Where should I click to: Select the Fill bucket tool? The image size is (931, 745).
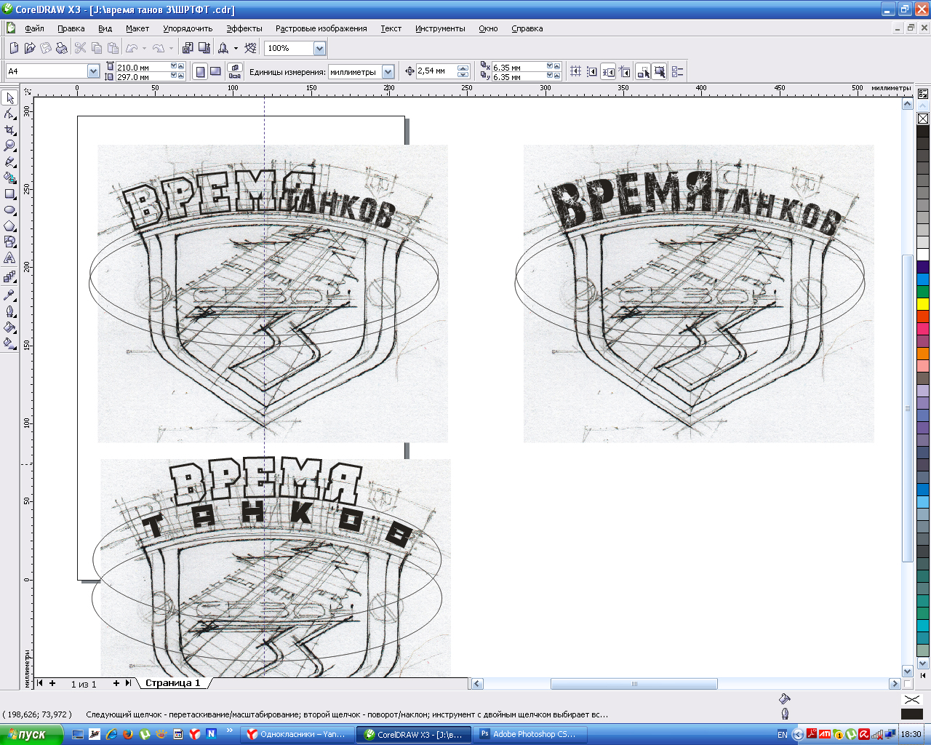tap(9, 327)
